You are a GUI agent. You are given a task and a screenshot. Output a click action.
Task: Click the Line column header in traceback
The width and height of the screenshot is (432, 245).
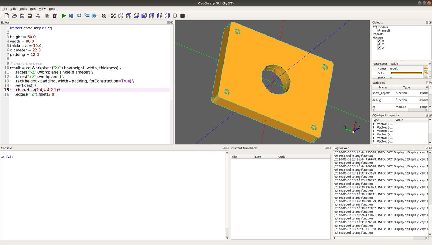pos(266,157)
